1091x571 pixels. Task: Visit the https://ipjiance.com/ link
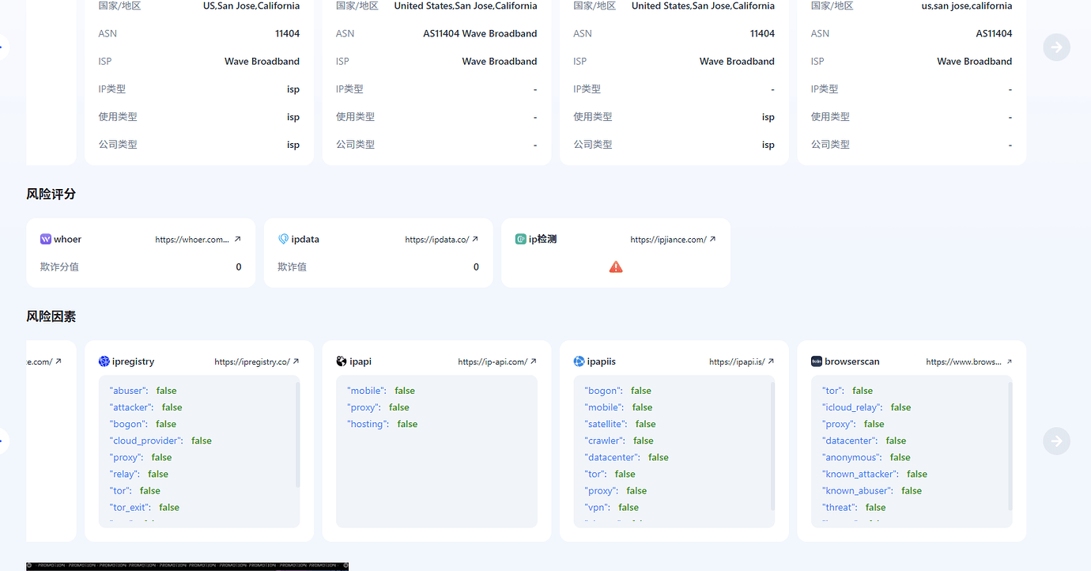(673, 240)
